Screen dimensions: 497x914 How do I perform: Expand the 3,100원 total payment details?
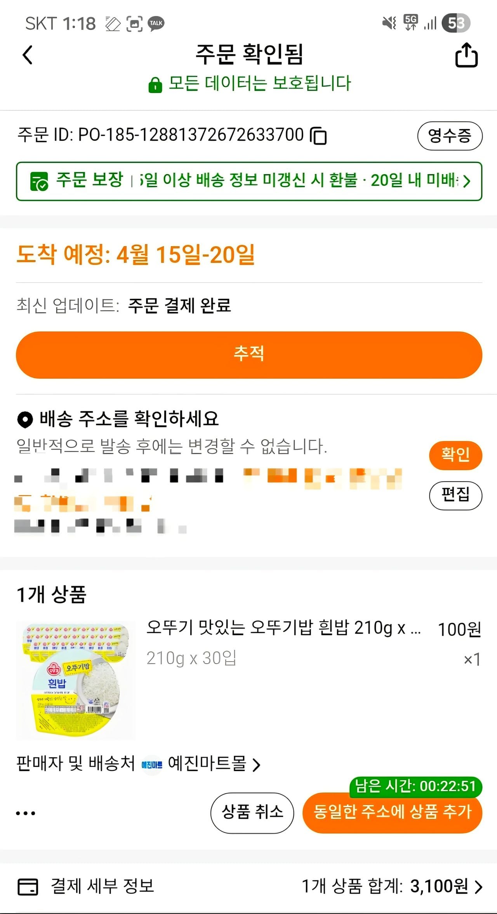point(479,887)
